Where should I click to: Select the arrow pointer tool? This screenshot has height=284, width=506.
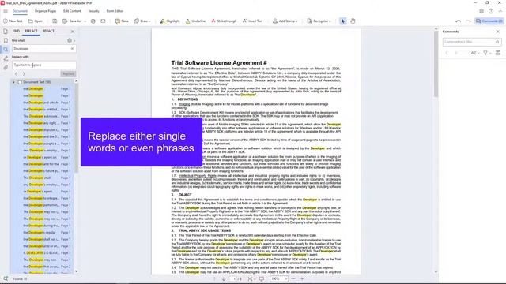[342, 21]
